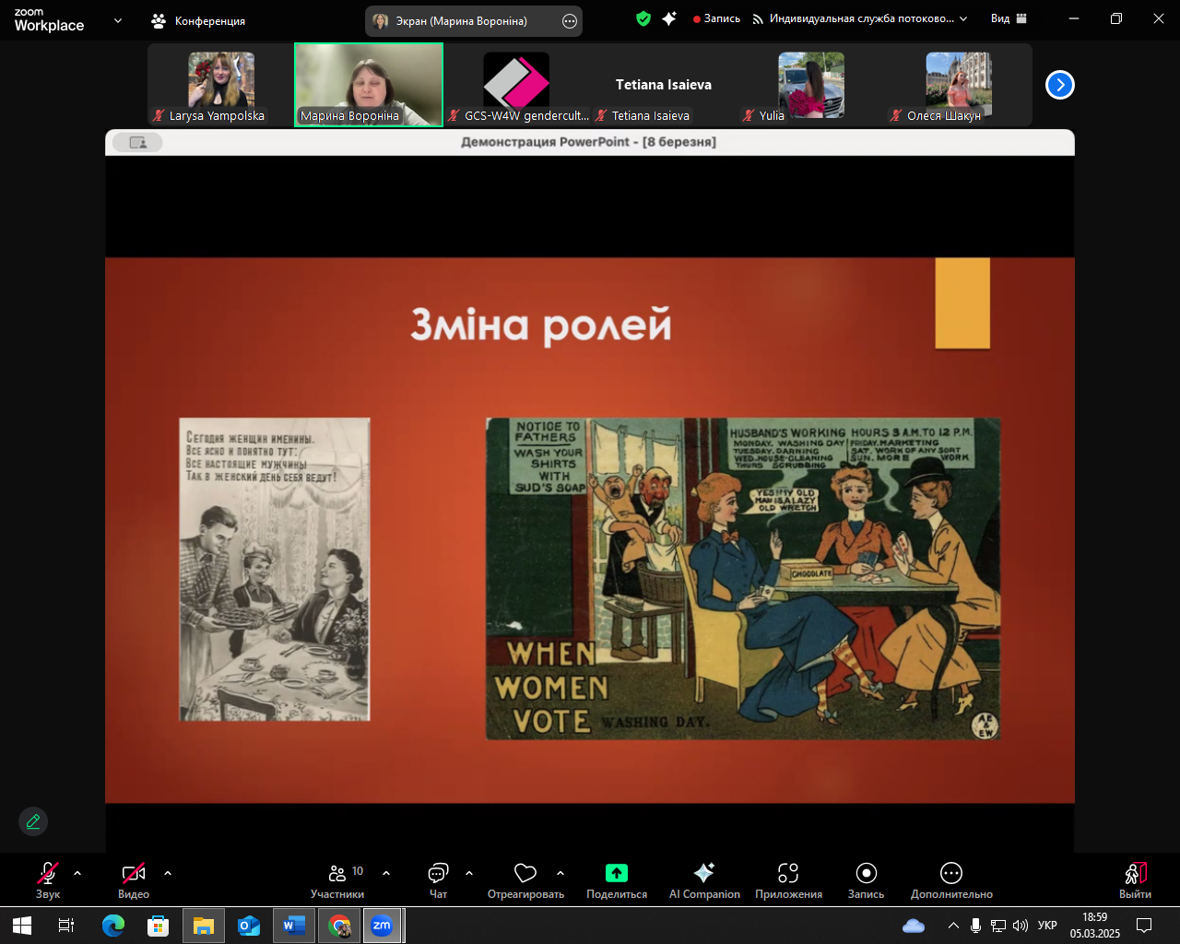Image resolution: width=1180 pixels, height=944 pixels.
Task: Open Zoom Workplace dropdown arrow
Action: [117, 20]
